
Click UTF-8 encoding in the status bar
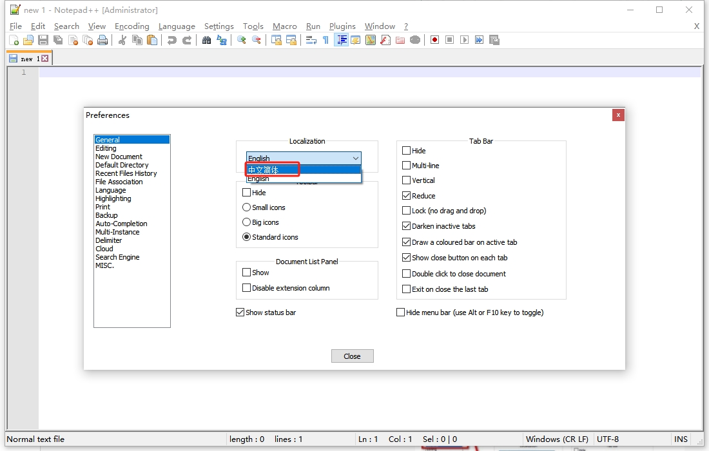pos(608,439)
